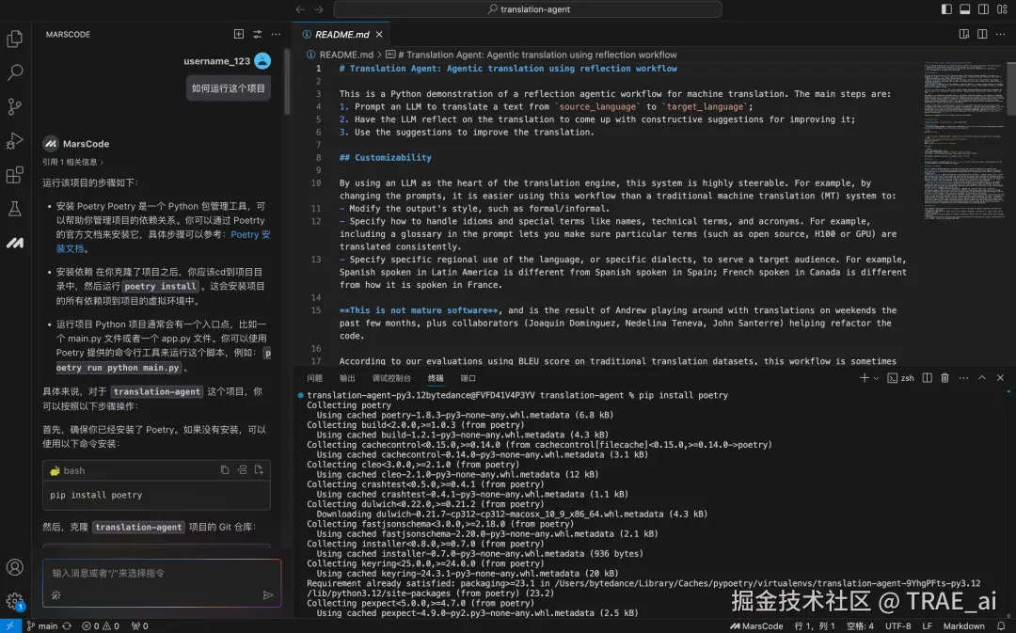Toggle bottom panel visibility
Image resolution: width=1016 pixels, height=633 pixels.
point(965,9)
